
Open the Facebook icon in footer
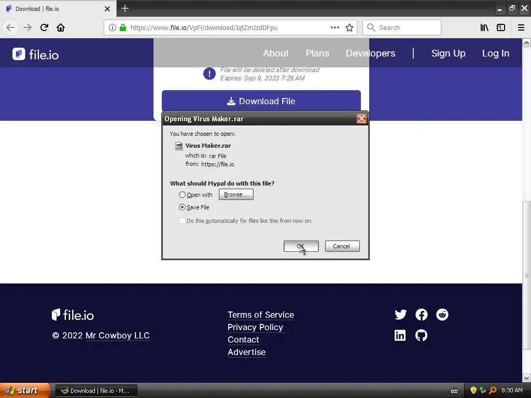(421, 315)
